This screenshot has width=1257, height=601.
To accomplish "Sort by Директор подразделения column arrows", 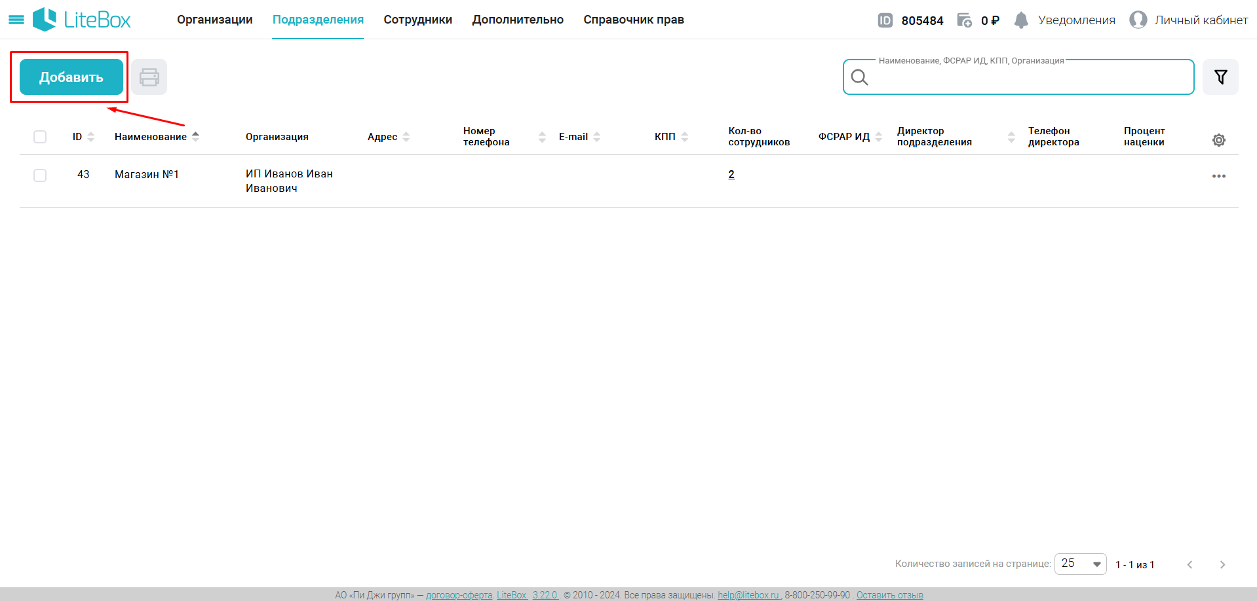I will 1011,137.
